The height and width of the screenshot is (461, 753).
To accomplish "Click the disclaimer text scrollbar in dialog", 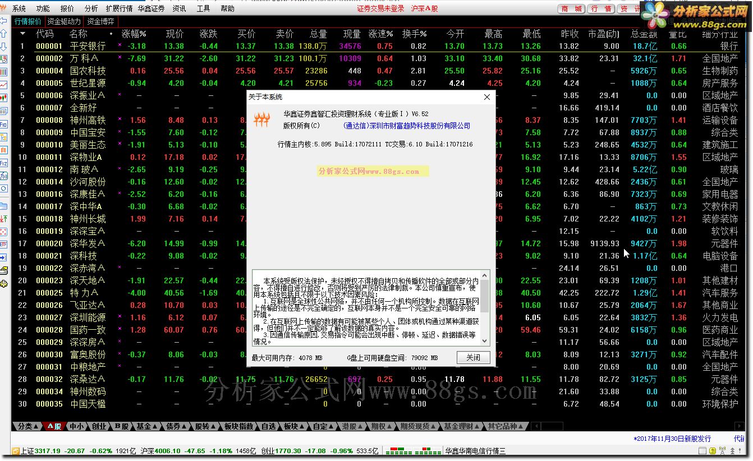I will click(x=485, y=307).
